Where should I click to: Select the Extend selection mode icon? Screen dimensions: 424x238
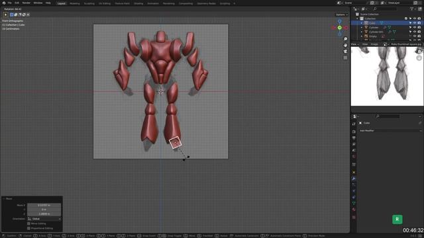(16, 15)
